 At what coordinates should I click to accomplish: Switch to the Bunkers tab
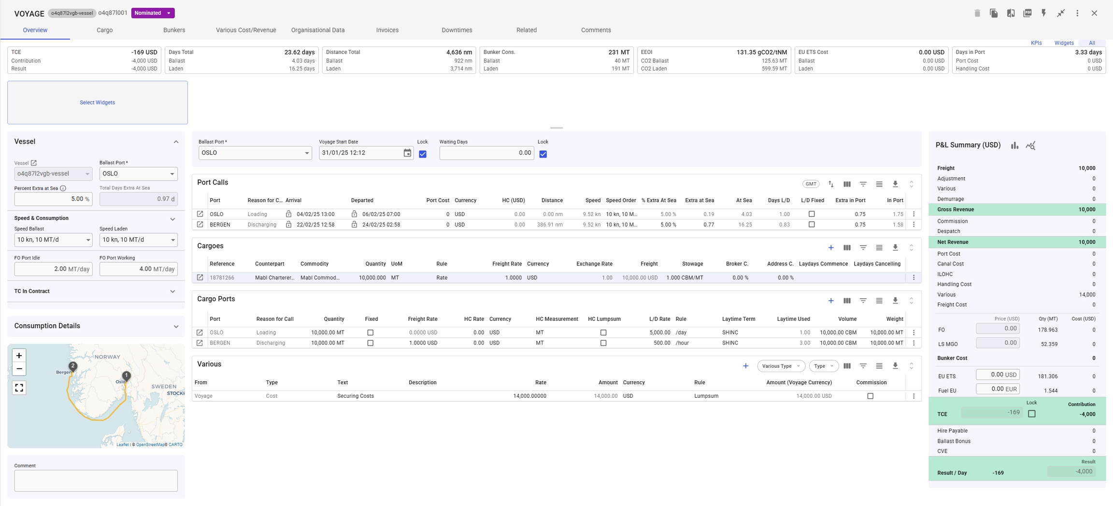click(174, 30)
